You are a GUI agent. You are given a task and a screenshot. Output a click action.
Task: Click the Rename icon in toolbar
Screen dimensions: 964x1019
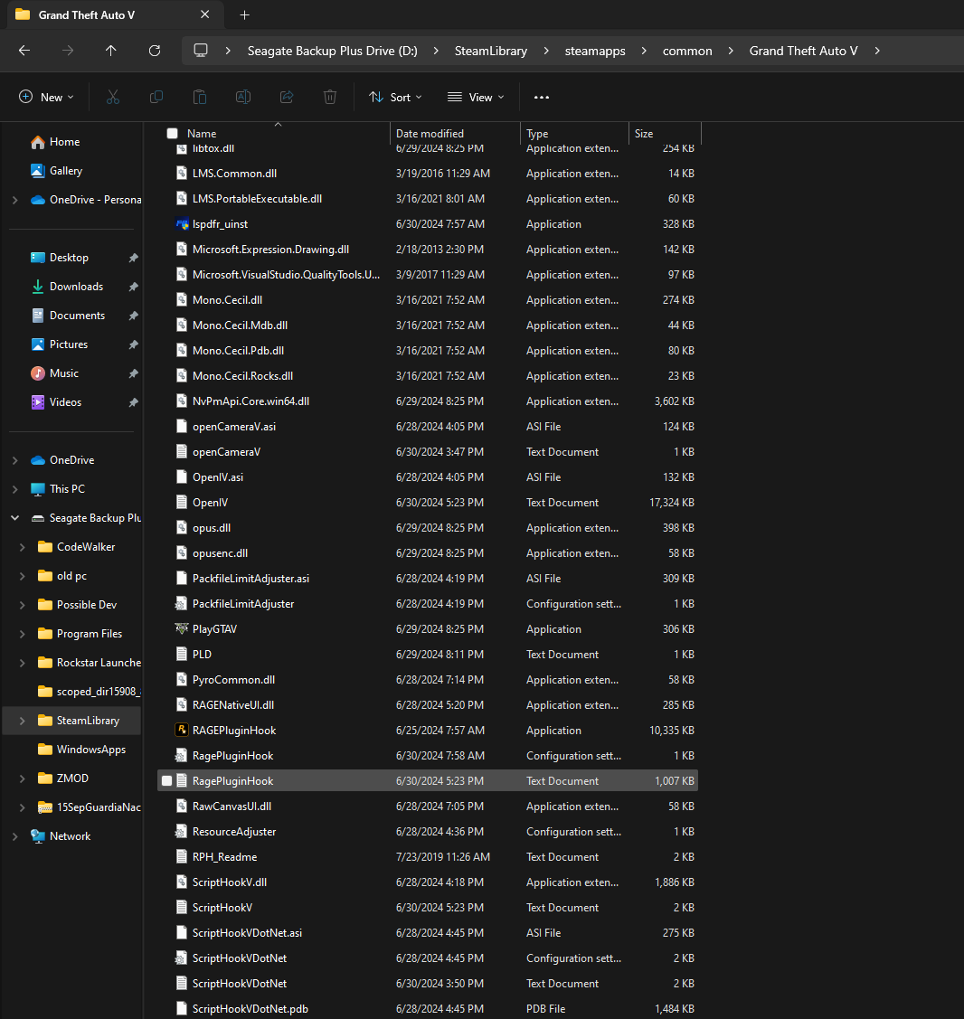tap(243, 97)
